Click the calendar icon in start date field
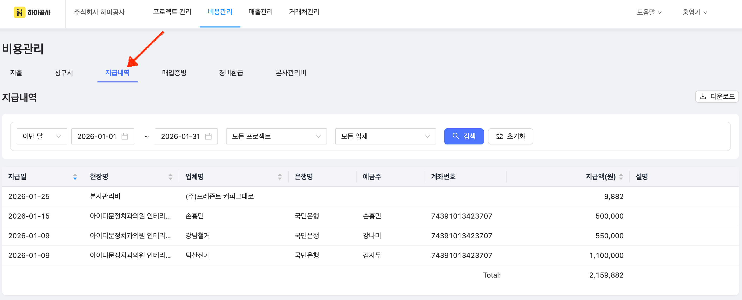The height and width of the screenshot is (300, 742). click(125, 136)
